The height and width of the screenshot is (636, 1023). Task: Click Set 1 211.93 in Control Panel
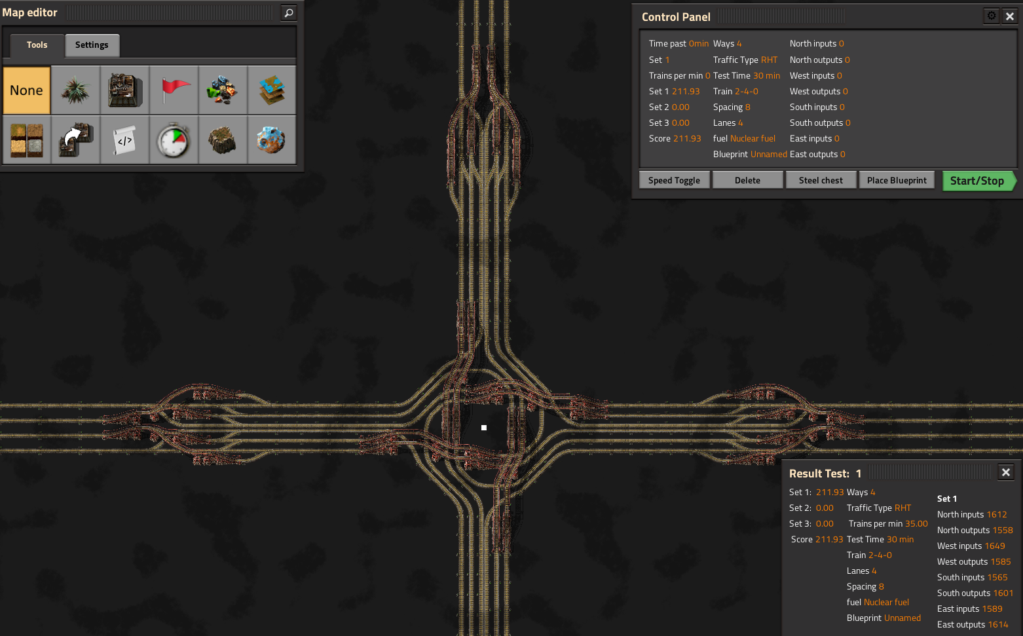(674, 92)
